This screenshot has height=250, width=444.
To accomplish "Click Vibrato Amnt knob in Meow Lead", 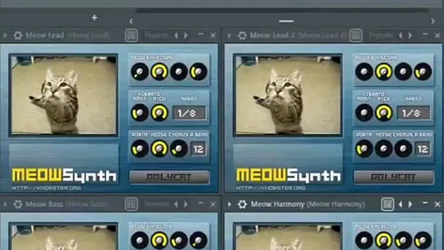I will (x=140, y=112).
